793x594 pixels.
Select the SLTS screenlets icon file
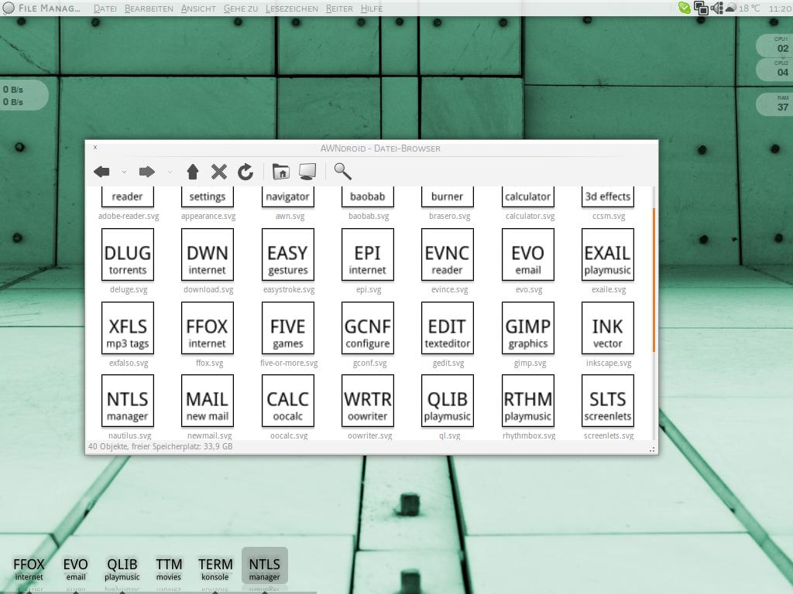coord(608,401)
